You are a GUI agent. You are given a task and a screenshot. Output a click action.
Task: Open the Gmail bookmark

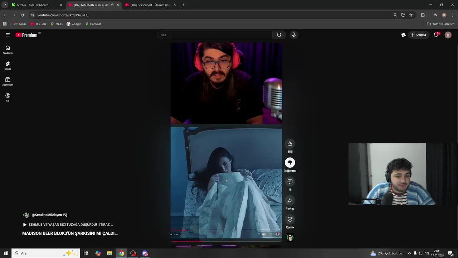tap(20, 24)
